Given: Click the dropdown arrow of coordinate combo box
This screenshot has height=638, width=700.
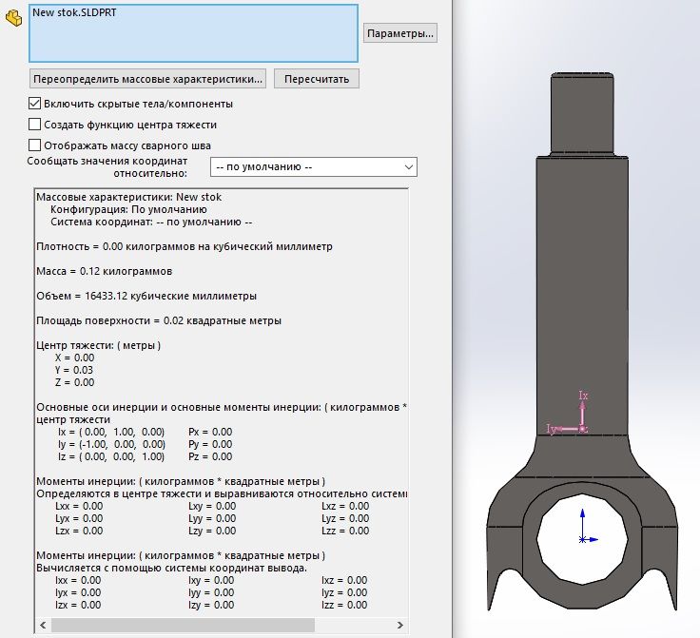Looking at the screenshot, I should 408,167.
